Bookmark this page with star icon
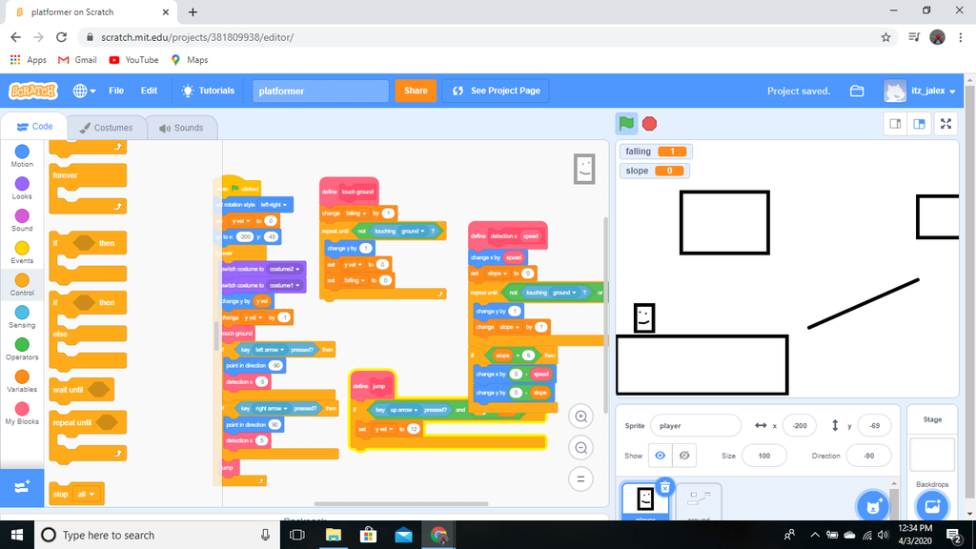This screenshot has width=976, height=549. tap(885, 37)
